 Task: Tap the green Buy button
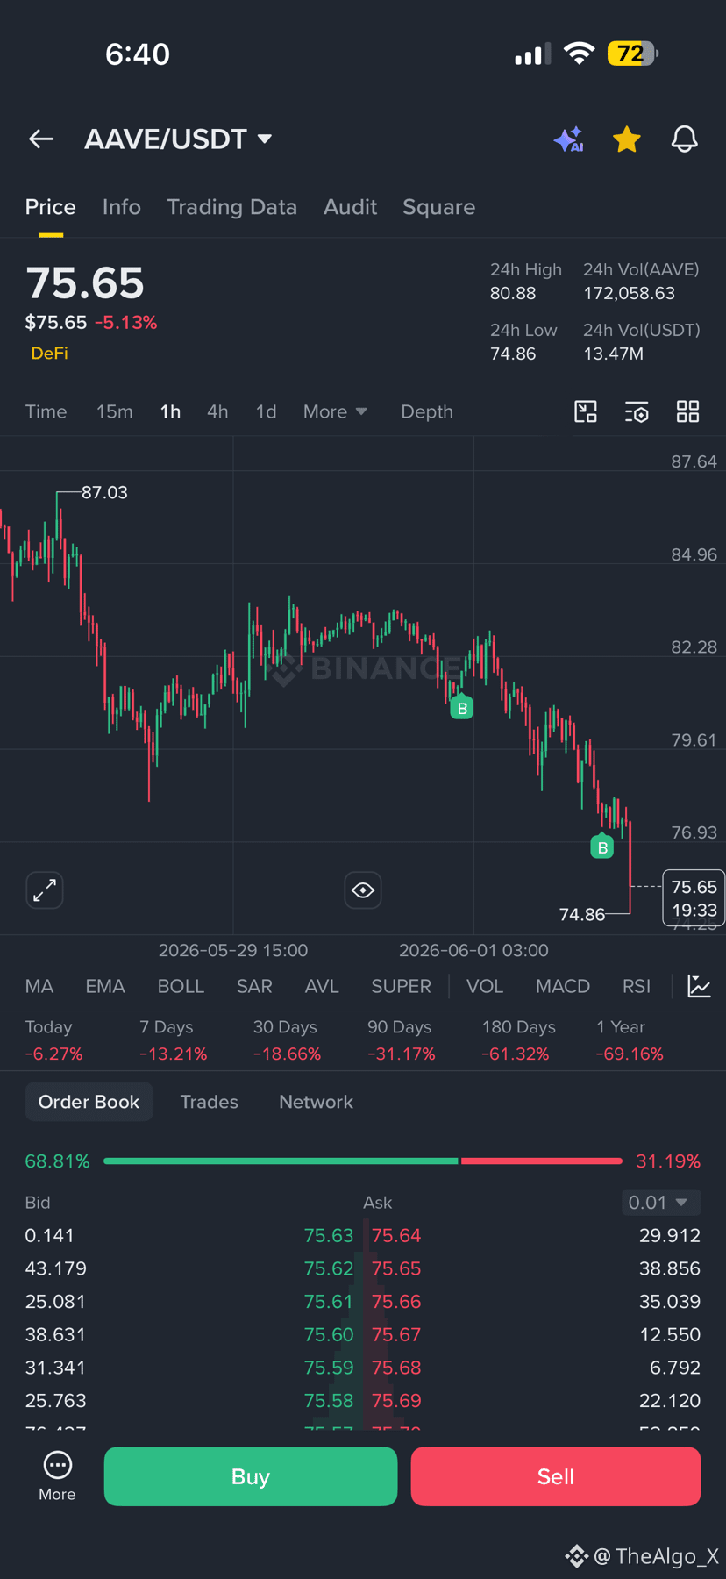251,1476
